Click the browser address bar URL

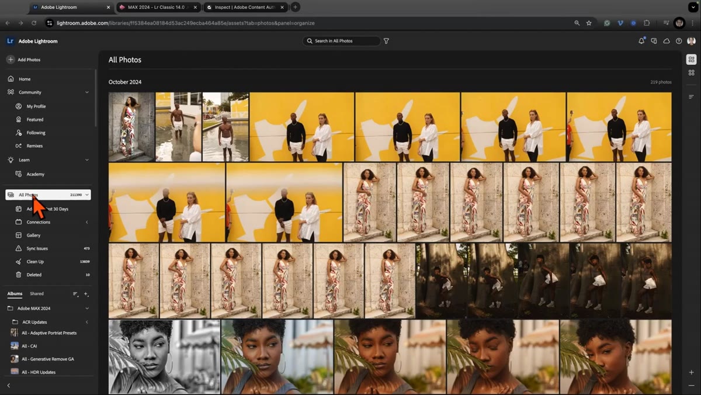[186, 23]
